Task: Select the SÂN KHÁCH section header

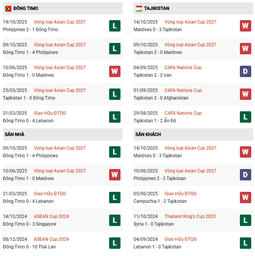Action: point(147,134)
